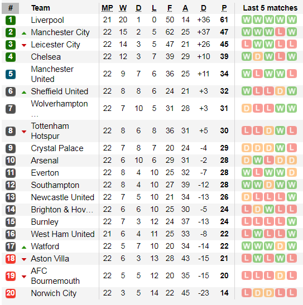Click Liverpool's green position 1 badge
303x305 pixels.
coord(11,20)
